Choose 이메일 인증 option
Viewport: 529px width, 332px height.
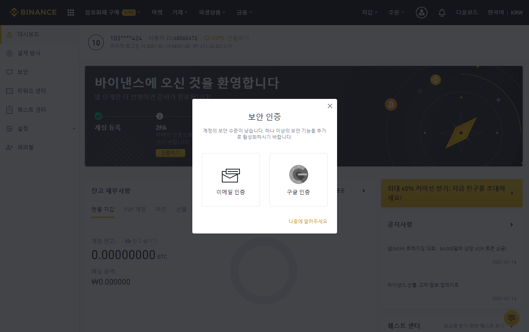coord(231,180)
